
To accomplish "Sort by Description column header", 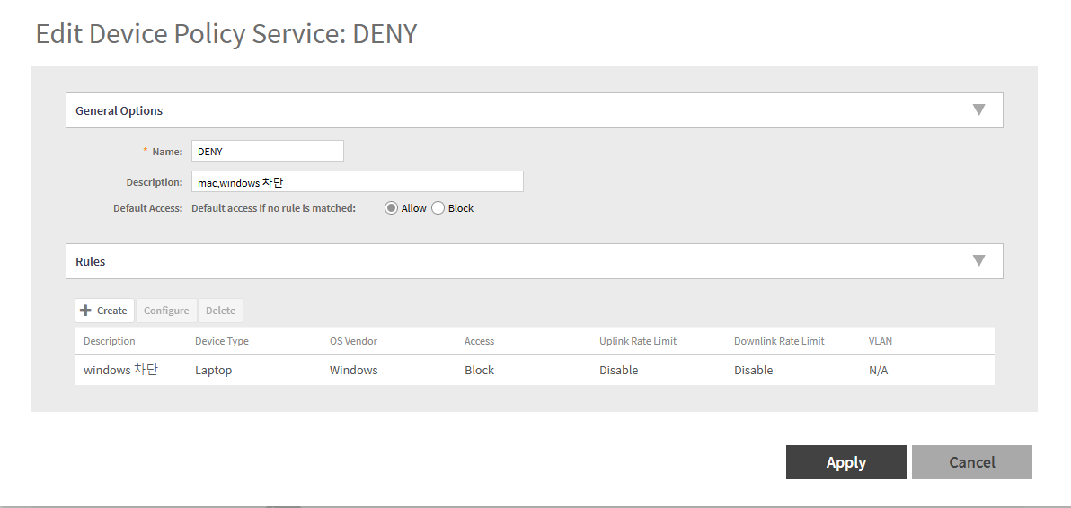I will (x=110, y=341).
